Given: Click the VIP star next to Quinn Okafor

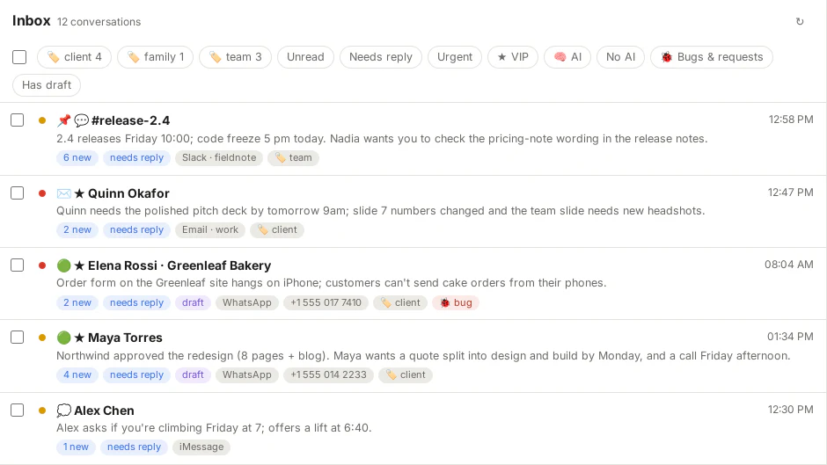Looking at the screenshot, I should [x=79, y=193].
